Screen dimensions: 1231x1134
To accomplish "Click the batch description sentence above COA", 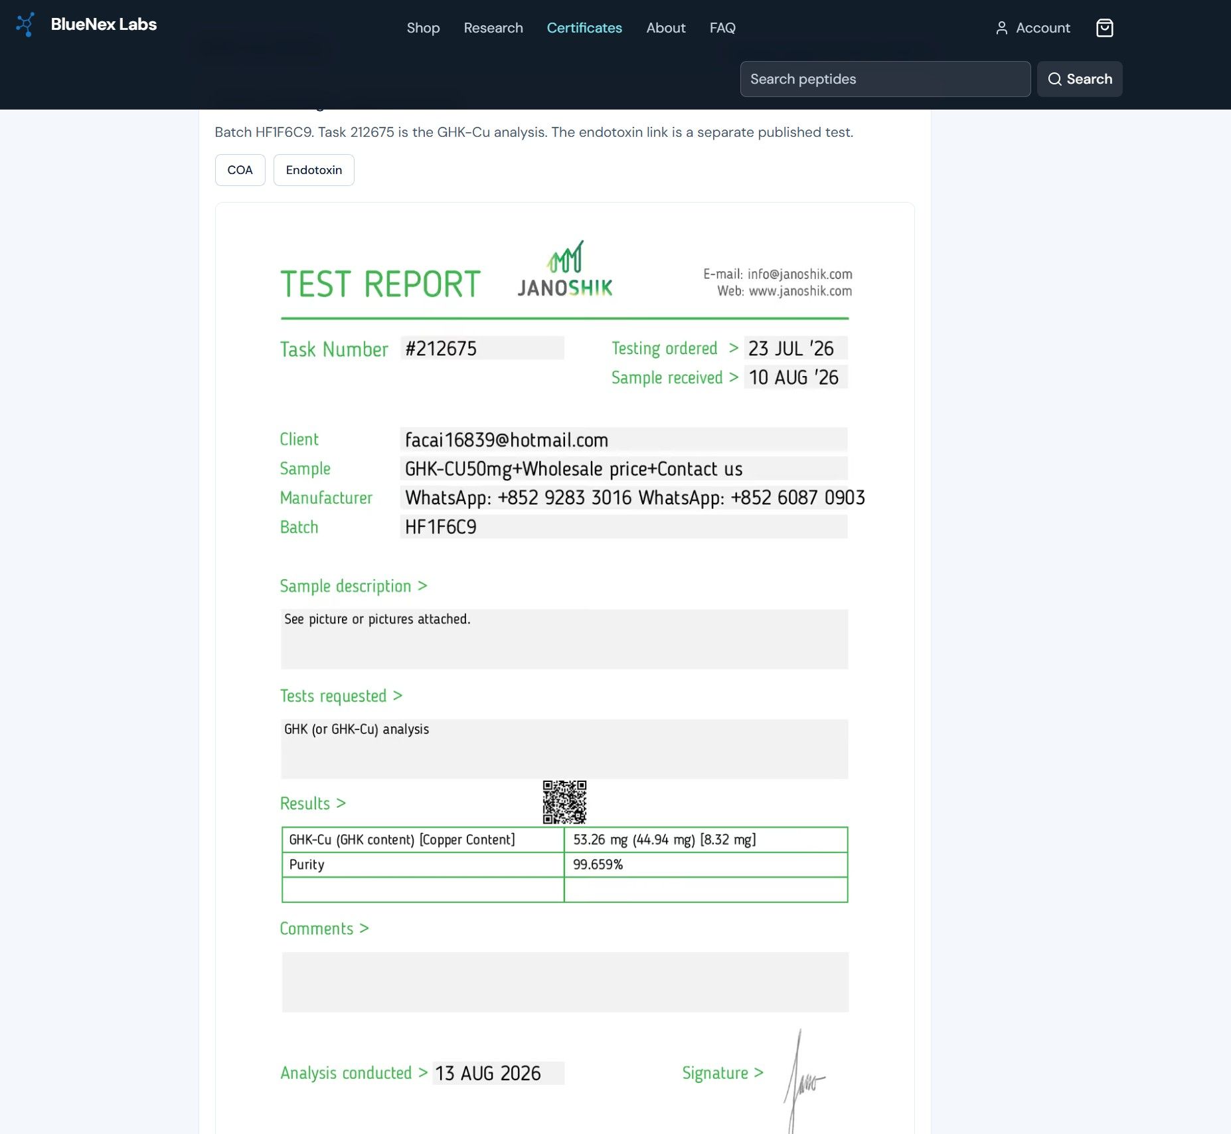I will pyautogui.click(x=534, y=132).
